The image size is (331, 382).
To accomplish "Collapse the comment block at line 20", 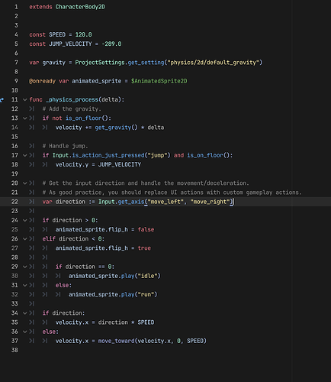I will [x=25, y=183].
